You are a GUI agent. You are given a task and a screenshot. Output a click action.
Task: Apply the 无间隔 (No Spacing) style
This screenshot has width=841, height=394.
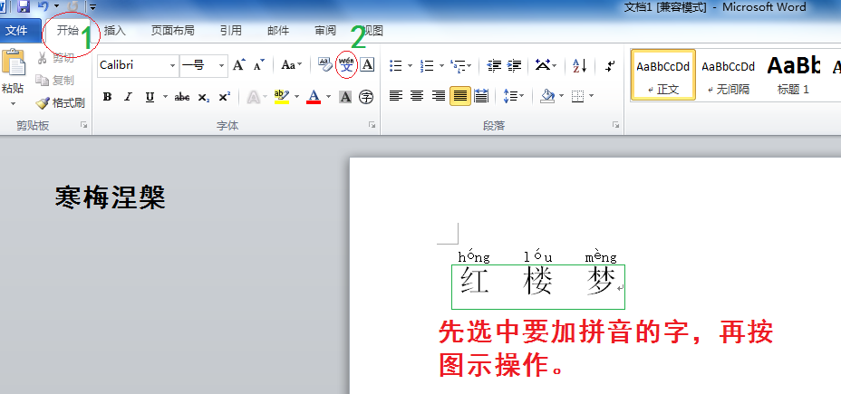click(728, 74)
